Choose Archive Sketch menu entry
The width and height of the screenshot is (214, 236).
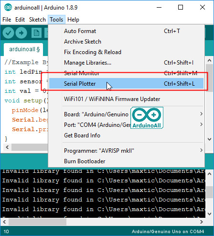pos(126,42)
